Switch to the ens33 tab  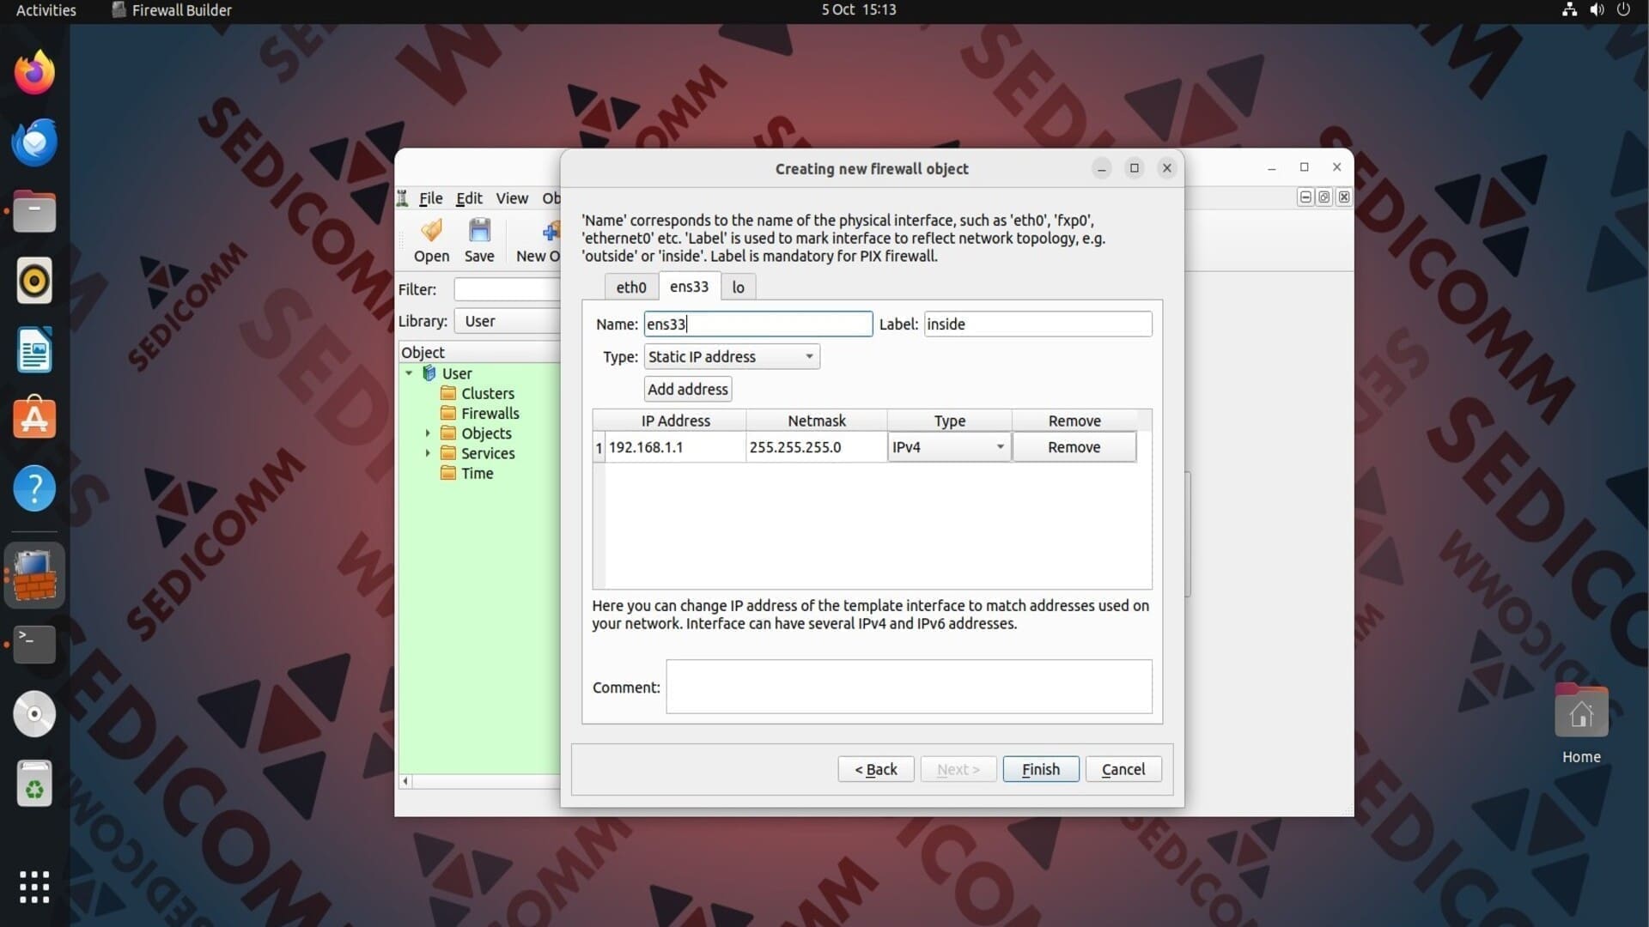click(x=689, y=287)
